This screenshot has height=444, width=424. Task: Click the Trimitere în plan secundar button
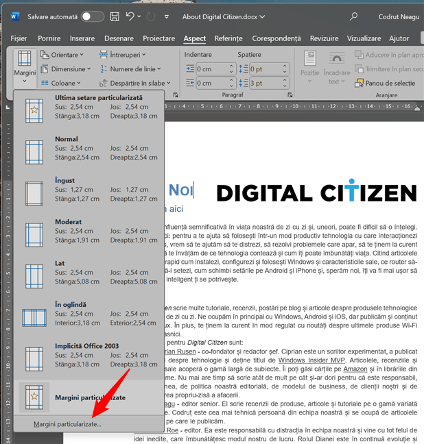coord(389,69)
